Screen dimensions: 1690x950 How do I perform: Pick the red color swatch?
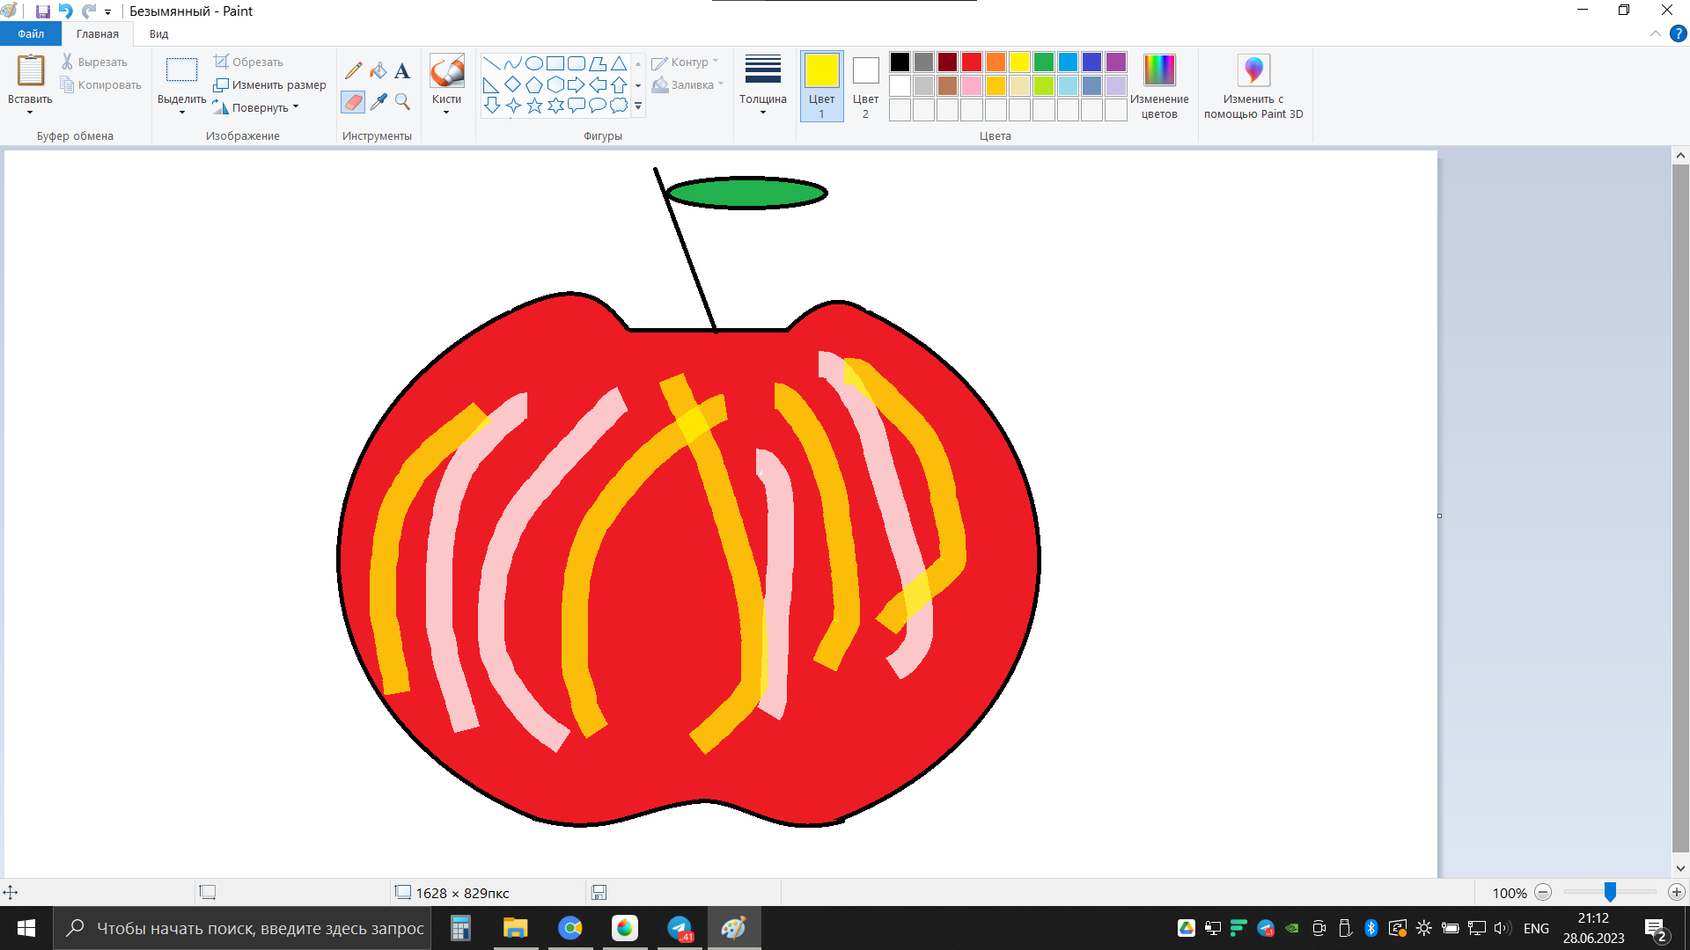[x=972, y=62]
